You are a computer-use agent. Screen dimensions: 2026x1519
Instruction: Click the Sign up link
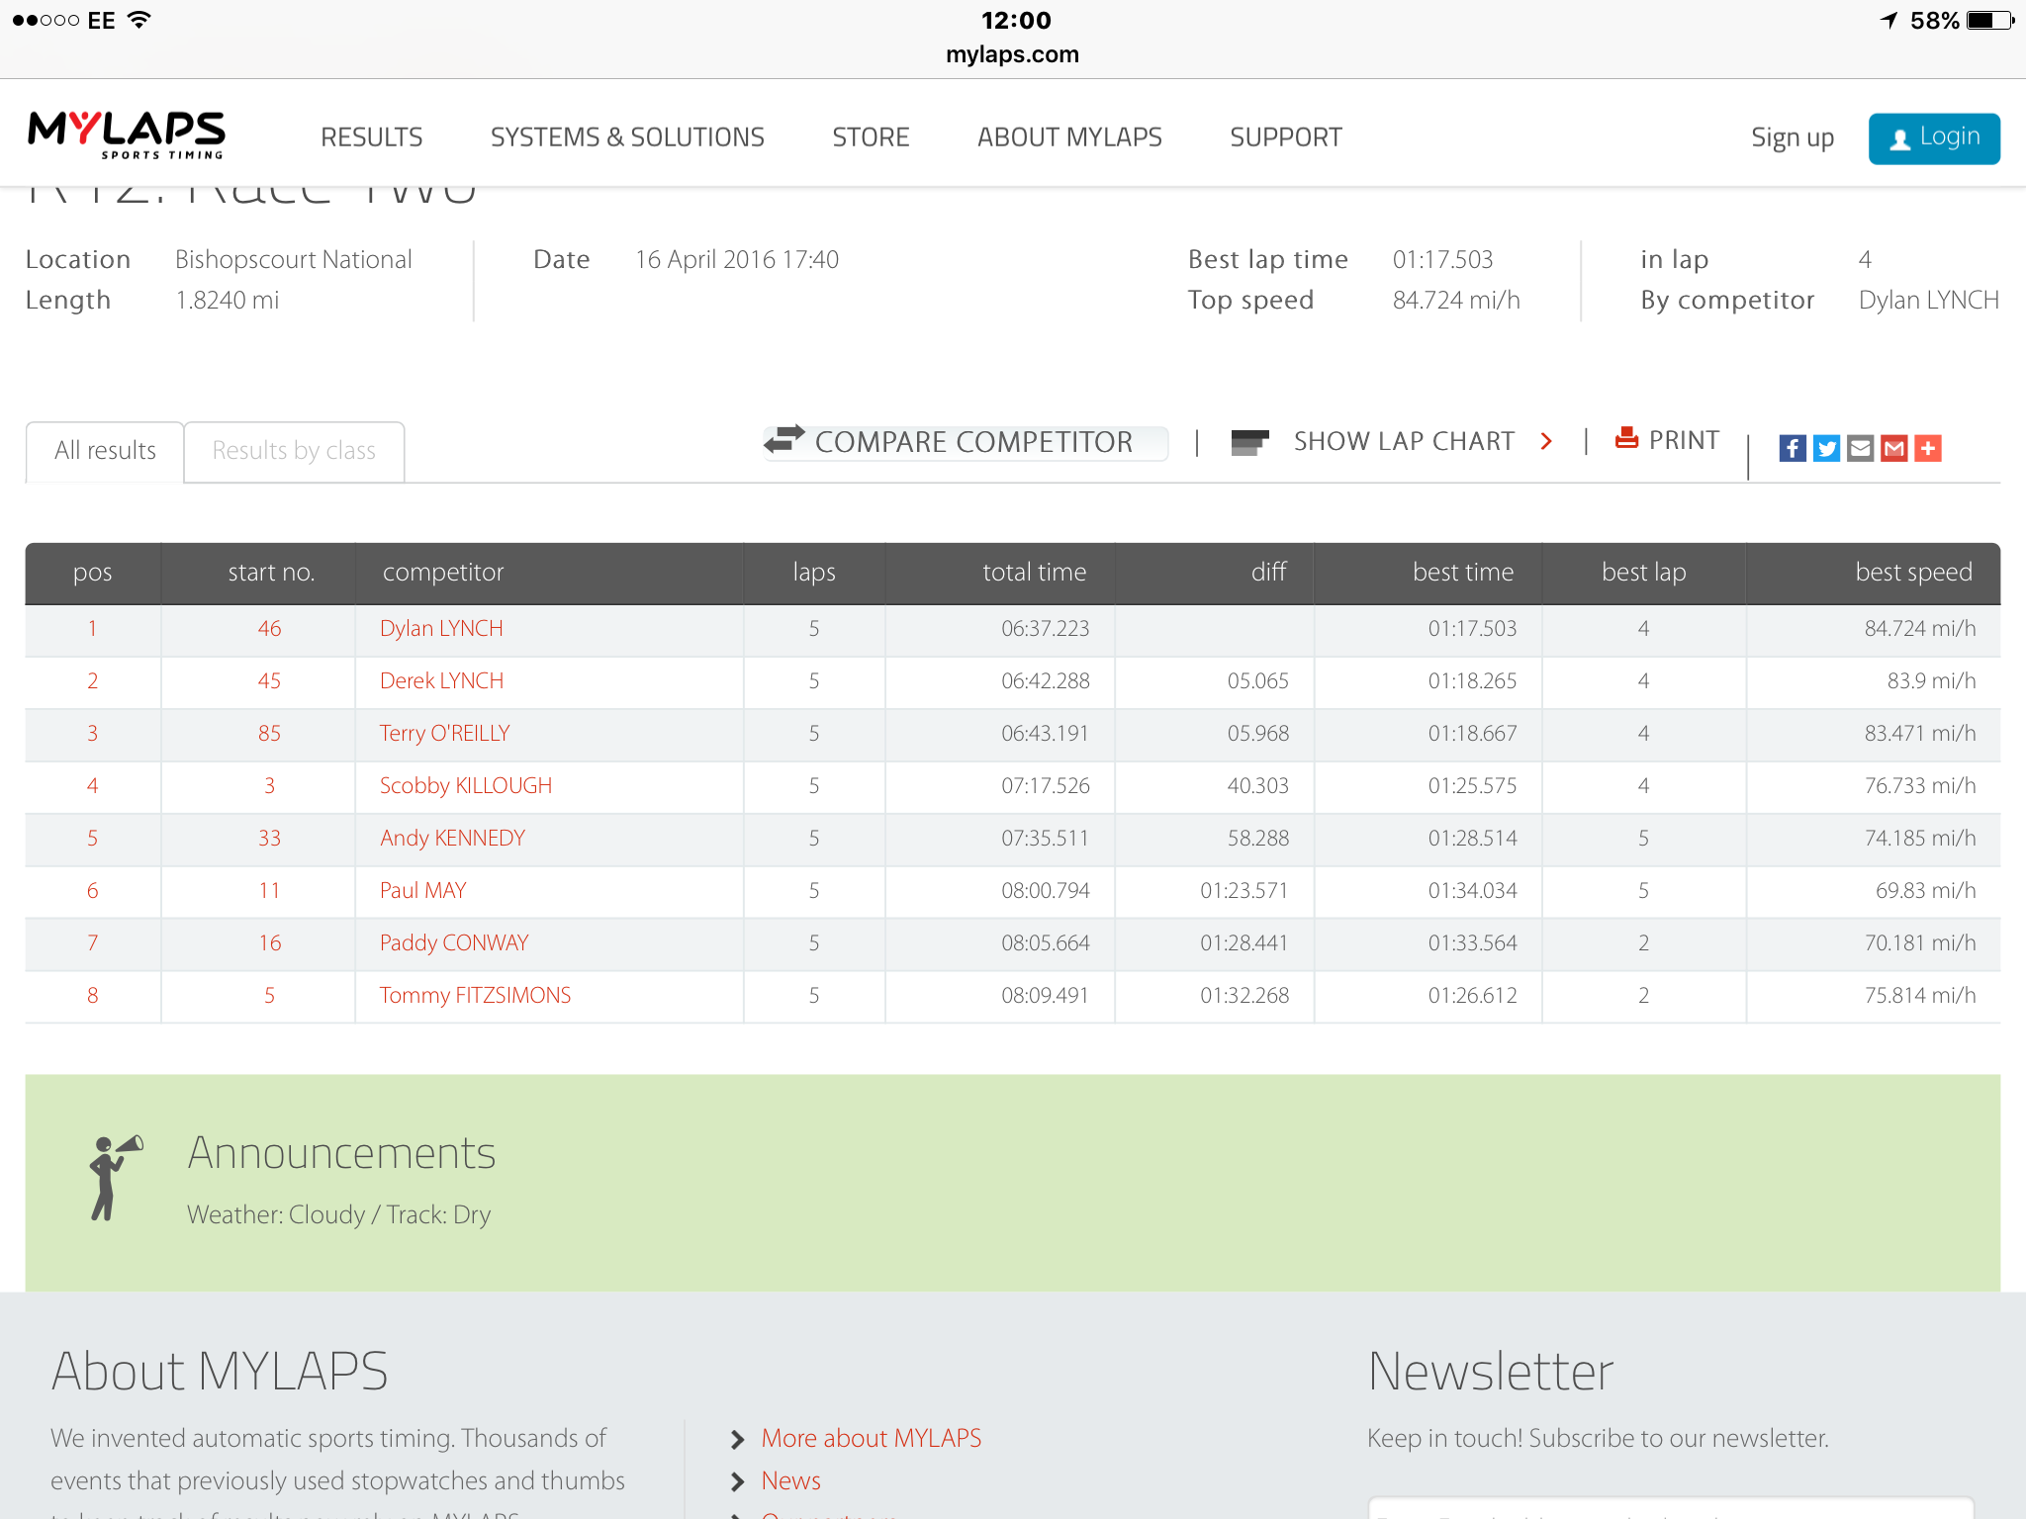pos(1793,137)
